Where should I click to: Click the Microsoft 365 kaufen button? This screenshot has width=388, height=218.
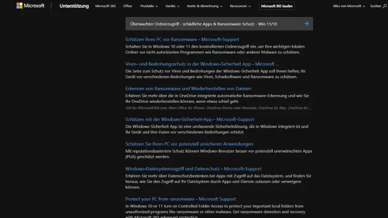277,6
